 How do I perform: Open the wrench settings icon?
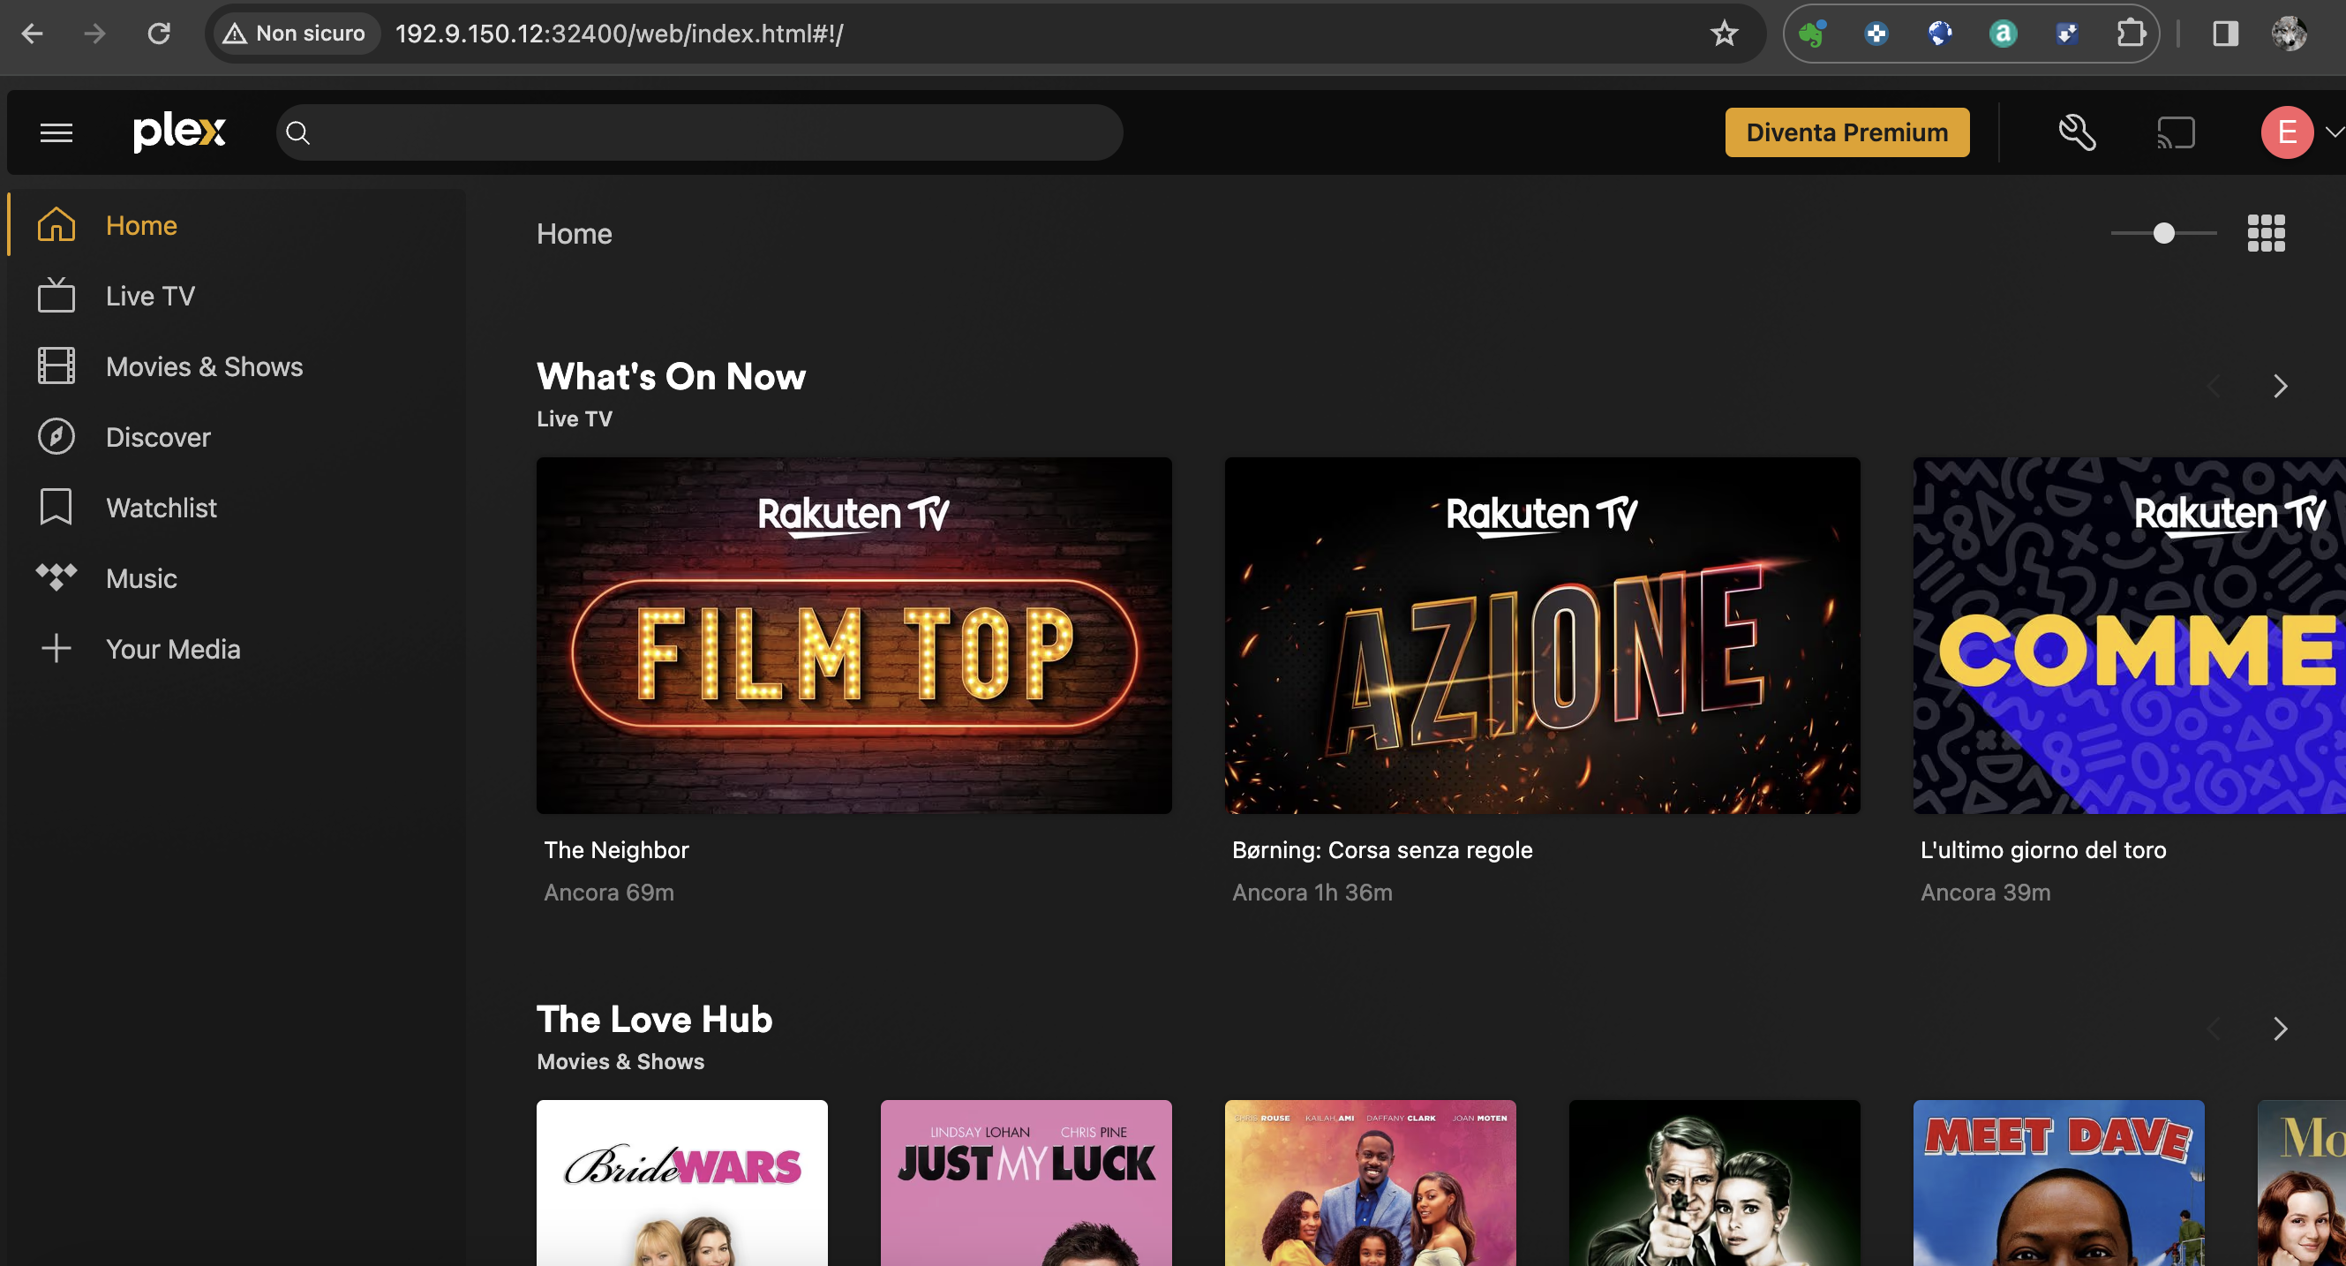pyautogui.click(x=2077, y=133)
